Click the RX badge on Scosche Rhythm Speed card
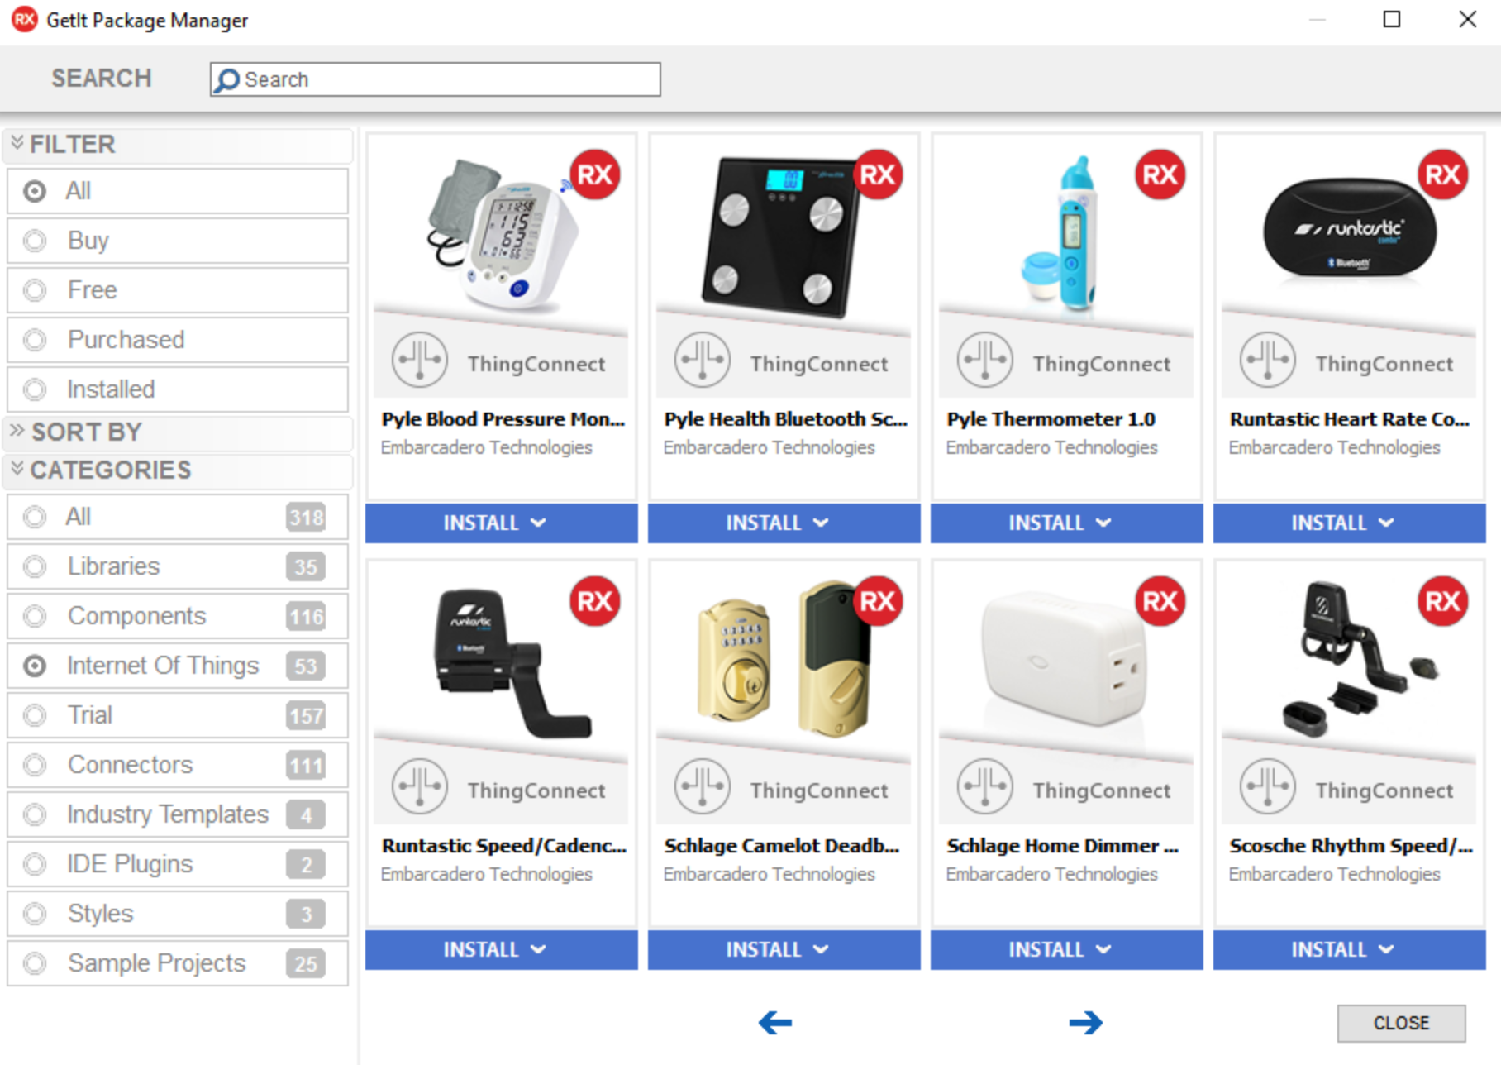This screenshot has width=1501, height=1065. (x=1443, y=601)
